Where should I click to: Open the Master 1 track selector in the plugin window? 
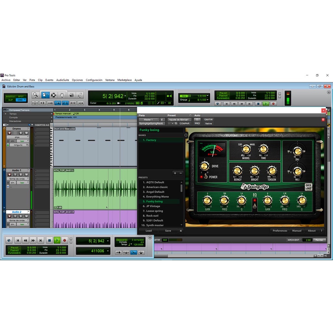click(149, 120)
